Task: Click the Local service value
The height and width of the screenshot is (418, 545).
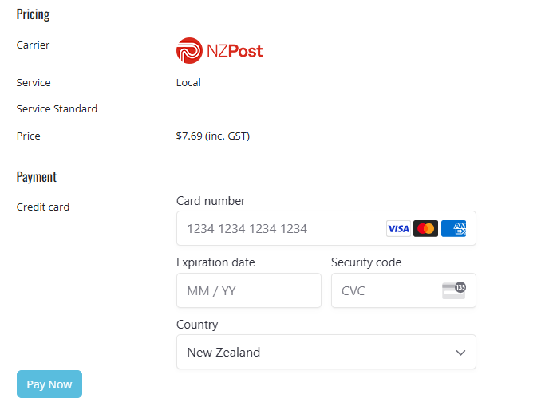Action: pos(188,83)
